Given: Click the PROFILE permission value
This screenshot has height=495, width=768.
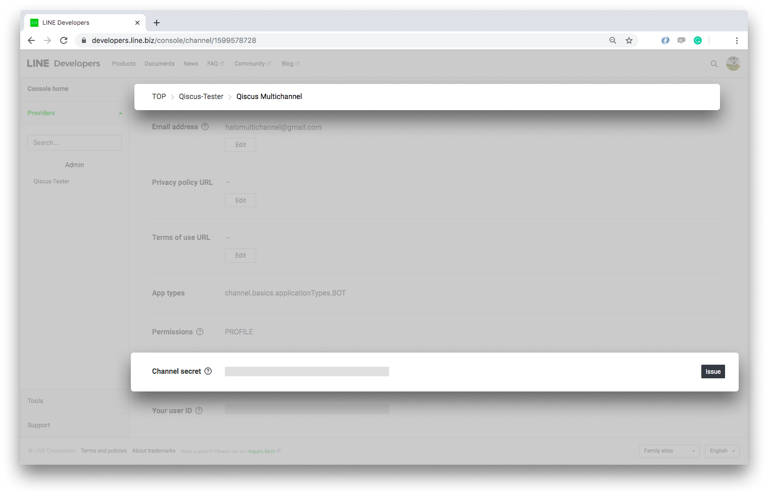Looking at the screenshot, I should pyautogui.click(x=239, y=332).
